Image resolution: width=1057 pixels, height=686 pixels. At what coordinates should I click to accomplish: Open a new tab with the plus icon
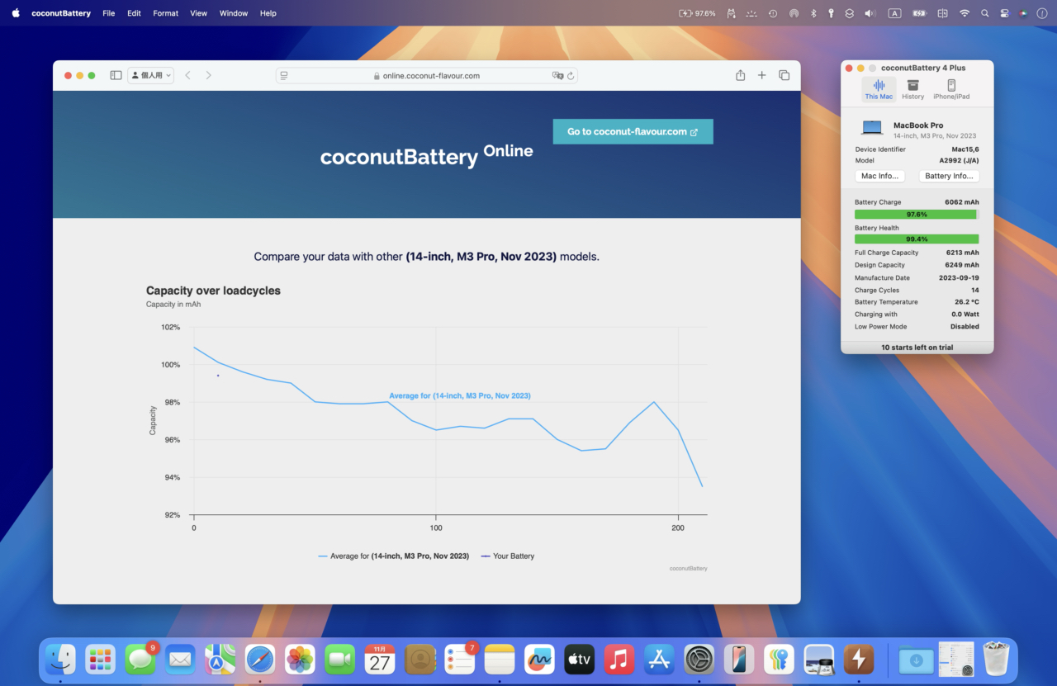[761, 75]
